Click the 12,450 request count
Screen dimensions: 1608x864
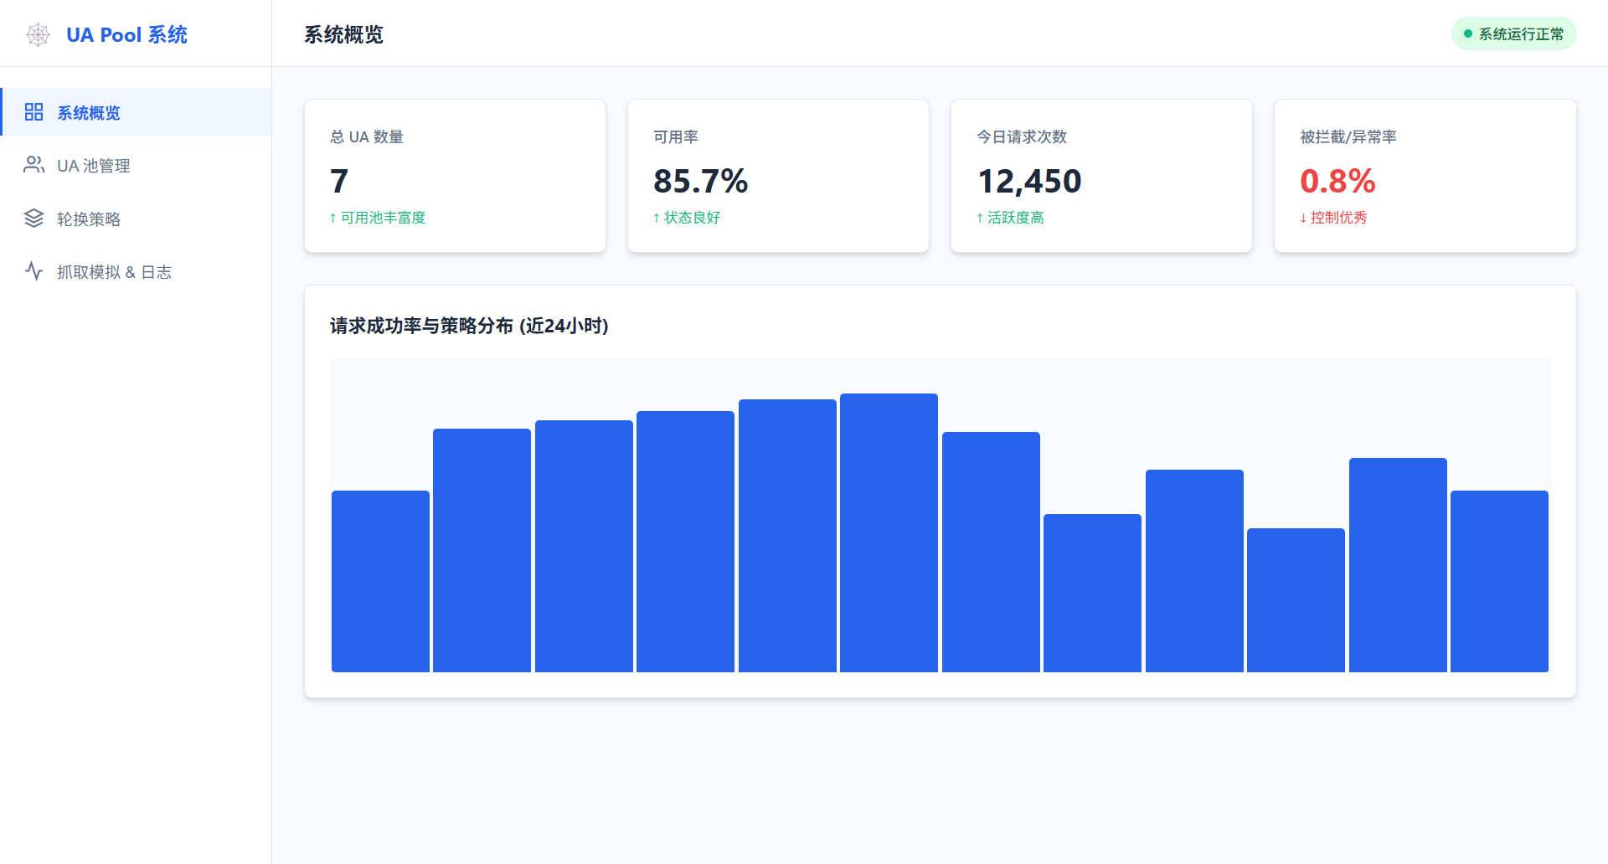(x=1029, y=182)
